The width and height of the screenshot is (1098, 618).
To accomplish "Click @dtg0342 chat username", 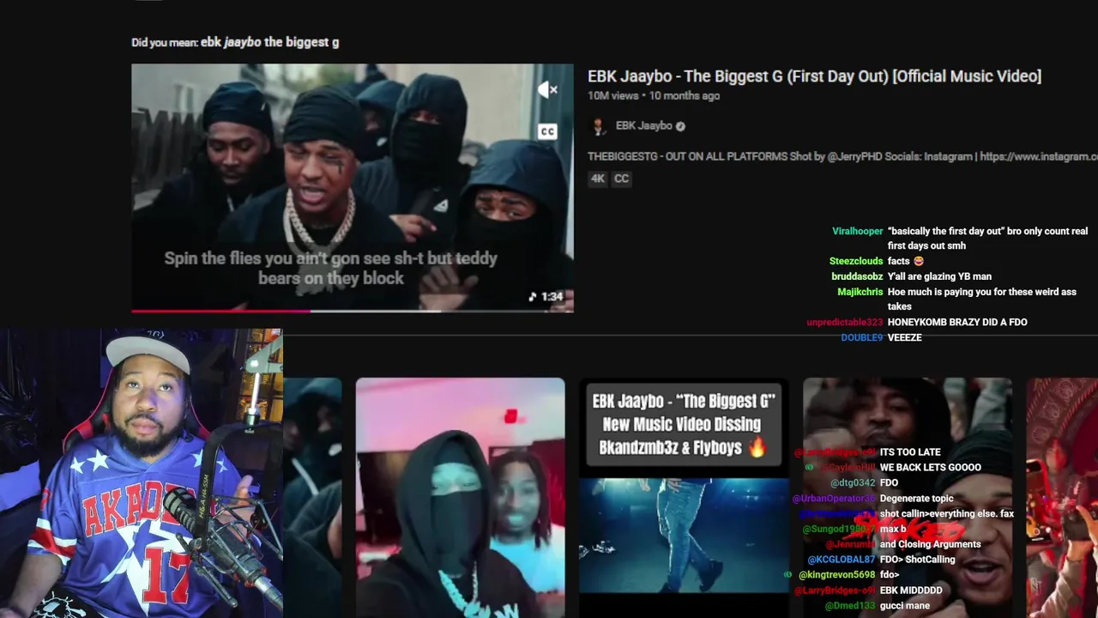I will [x=853, y=483].
